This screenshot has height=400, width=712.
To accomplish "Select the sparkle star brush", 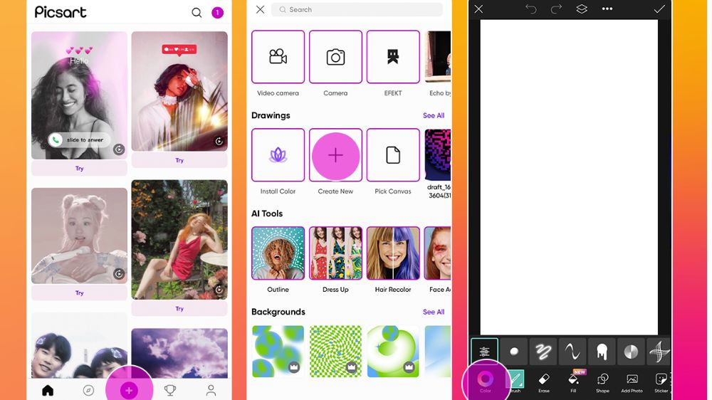I will (659, 352).
